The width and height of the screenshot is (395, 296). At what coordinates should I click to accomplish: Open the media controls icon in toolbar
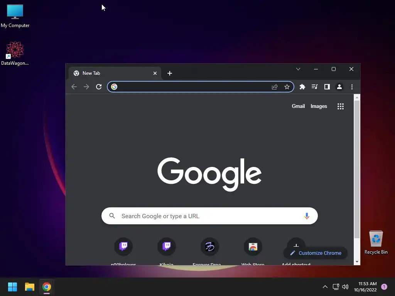(315, 87)
